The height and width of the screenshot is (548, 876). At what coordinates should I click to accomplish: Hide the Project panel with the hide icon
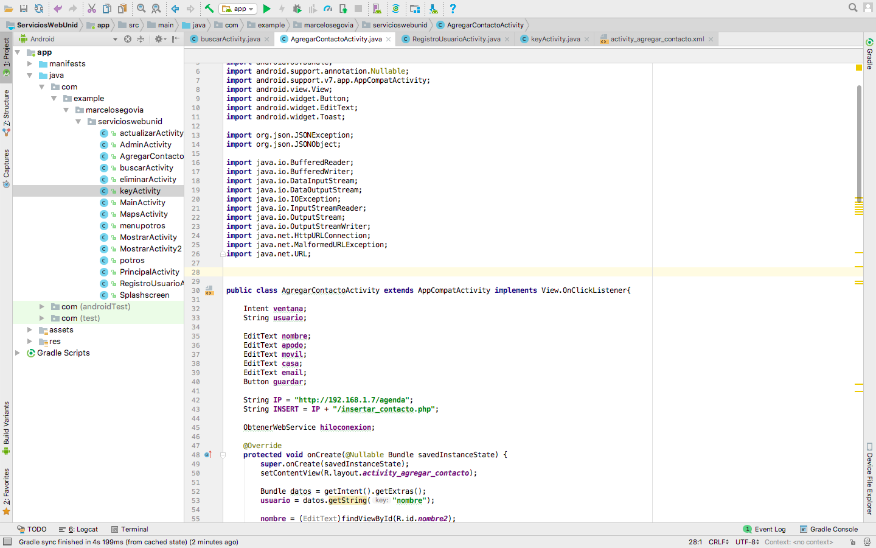click(175, 39)
